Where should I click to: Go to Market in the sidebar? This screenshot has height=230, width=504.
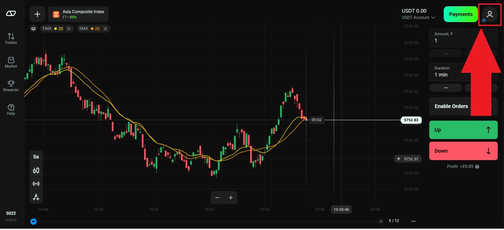(x=11, y=62)
